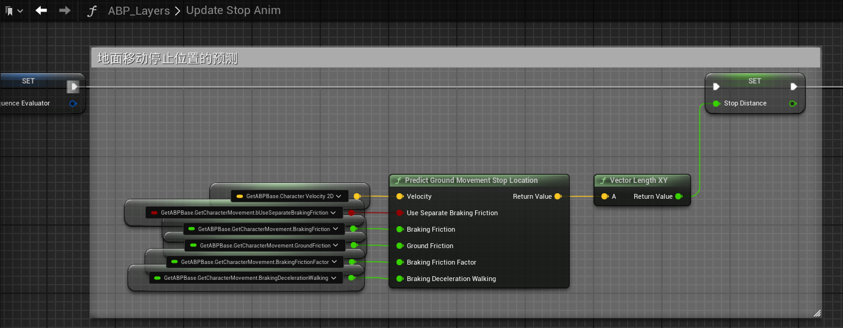The height and width of the screenshot is (328, 843).
Task: Click the Ground Friction input pin
Action: click(400, 246)
